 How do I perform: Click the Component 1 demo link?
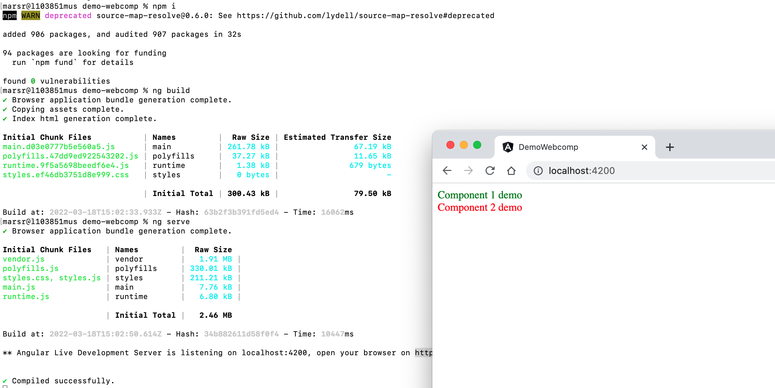point(480,195)
